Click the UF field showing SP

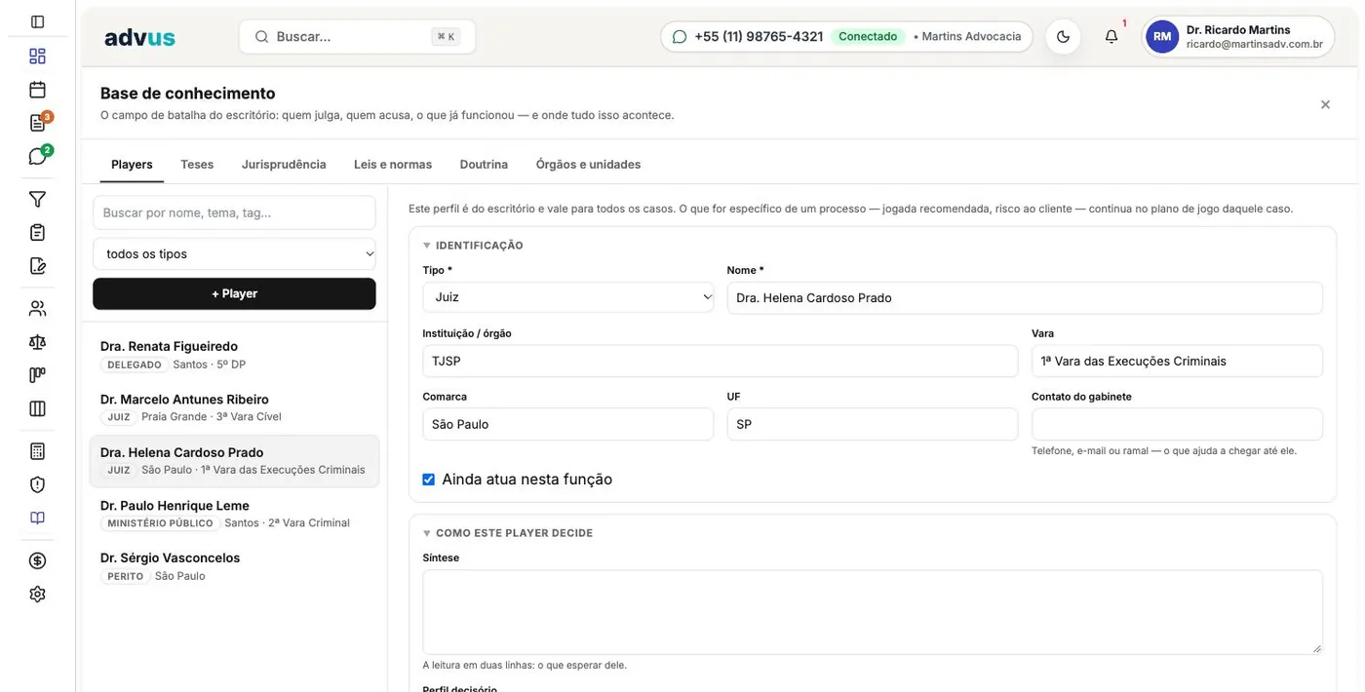pos(873,424)
